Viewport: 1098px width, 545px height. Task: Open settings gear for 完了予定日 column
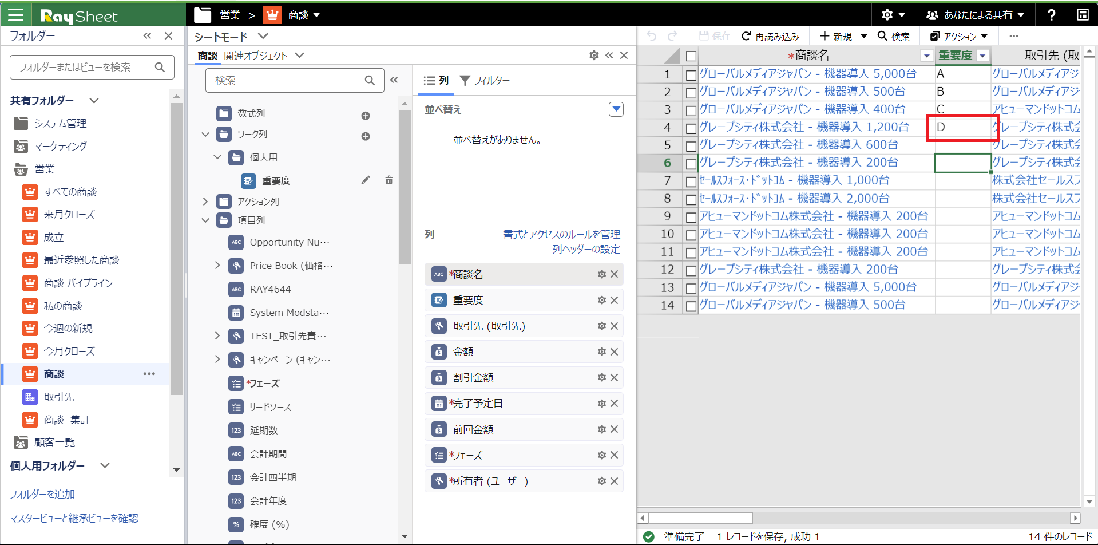click(602, 403)
